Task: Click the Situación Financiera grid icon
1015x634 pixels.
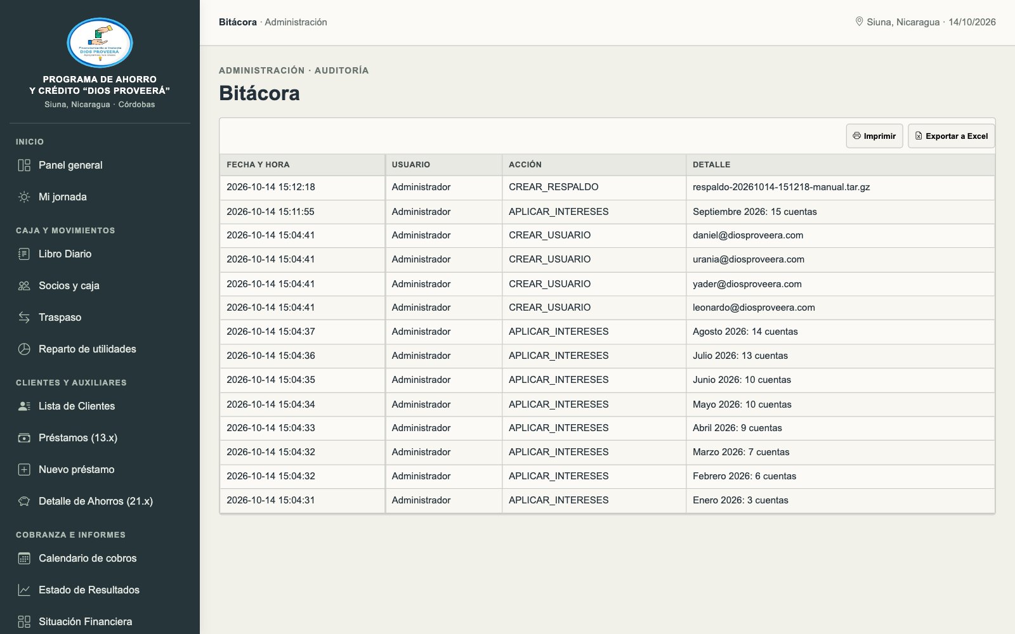Action: [24, 622]
